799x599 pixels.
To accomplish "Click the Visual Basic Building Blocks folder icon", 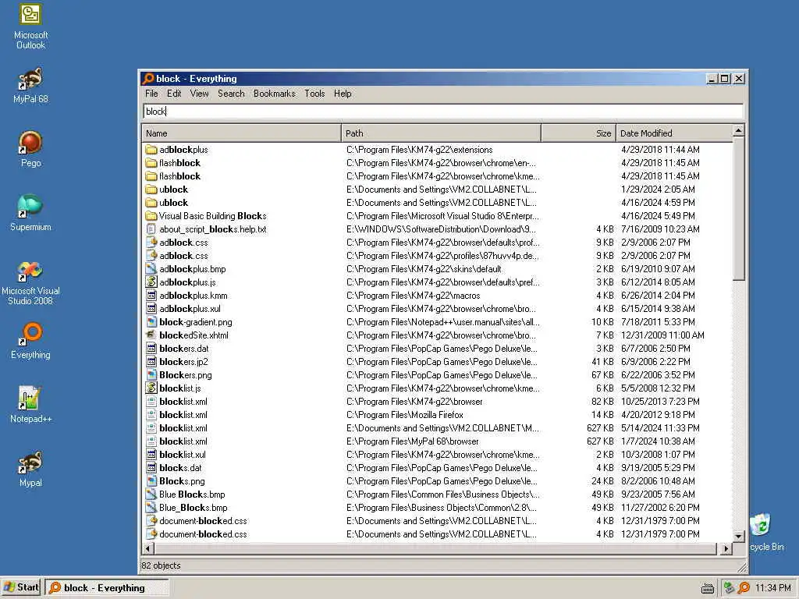I will coord(151,216).
